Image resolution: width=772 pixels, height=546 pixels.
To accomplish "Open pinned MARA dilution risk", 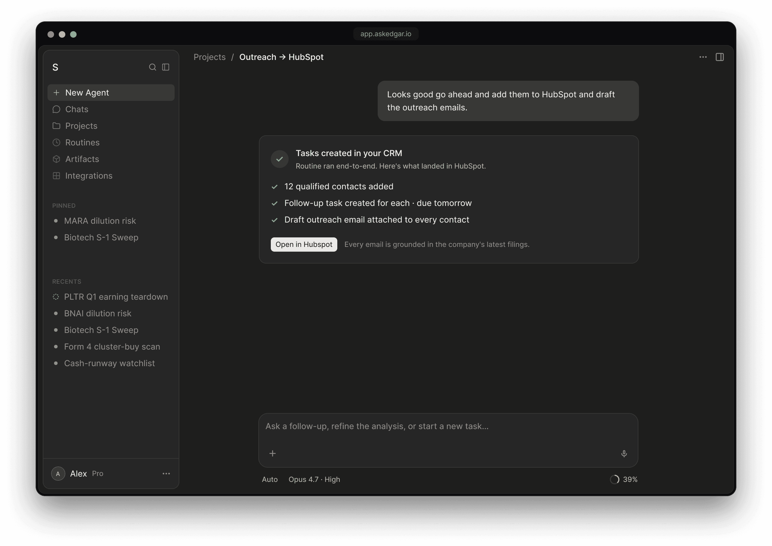I will coord(111,221).
